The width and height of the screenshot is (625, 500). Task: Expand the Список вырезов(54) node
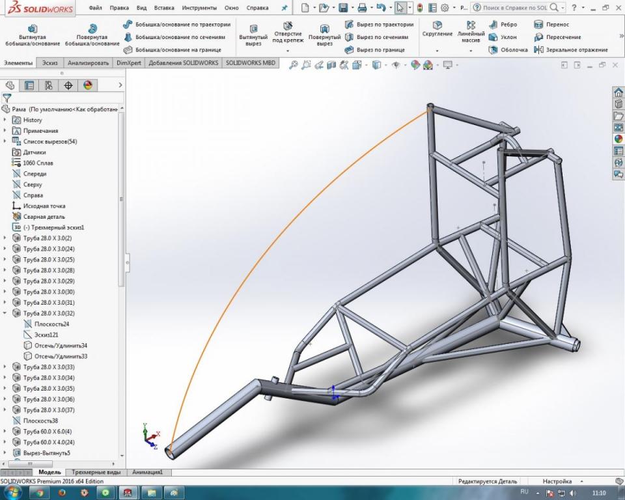pos(6,141)
